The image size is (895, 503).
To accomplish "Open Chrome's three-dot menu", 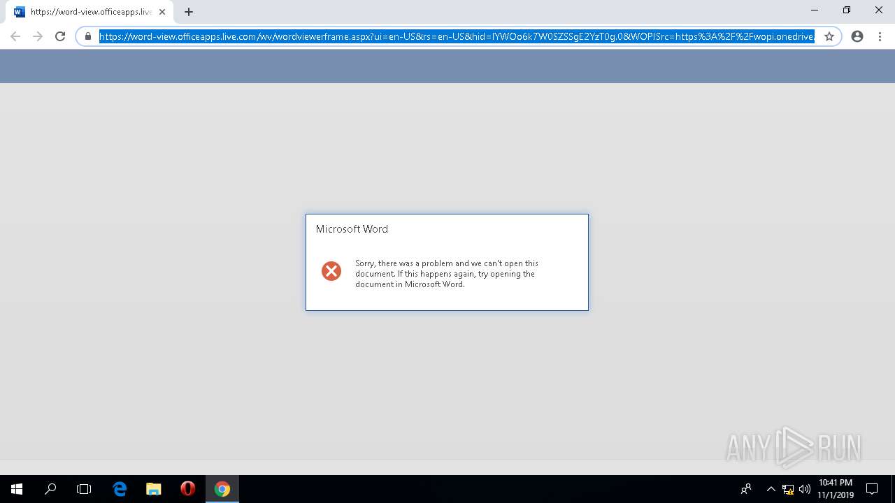I will coord(880,36).
